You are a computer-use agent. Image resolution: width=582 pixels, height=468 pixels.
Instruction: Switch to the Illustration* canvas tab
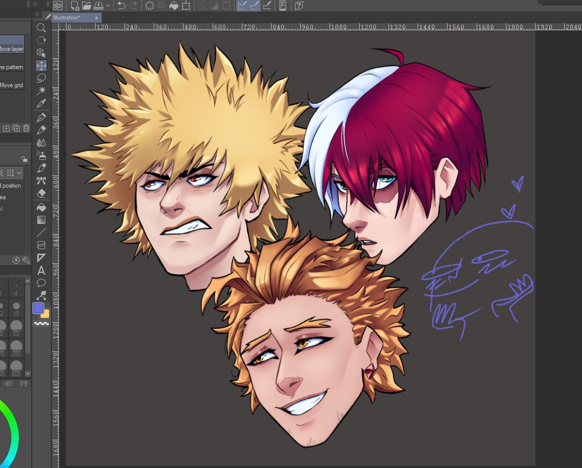pyautogui.click(x=76, y=18)
